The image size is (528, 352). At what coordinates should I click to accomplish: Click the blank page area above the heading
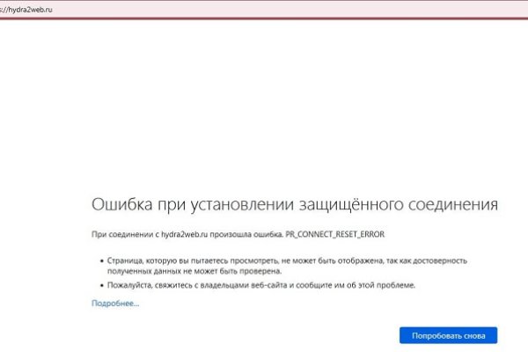pos(264,106)
